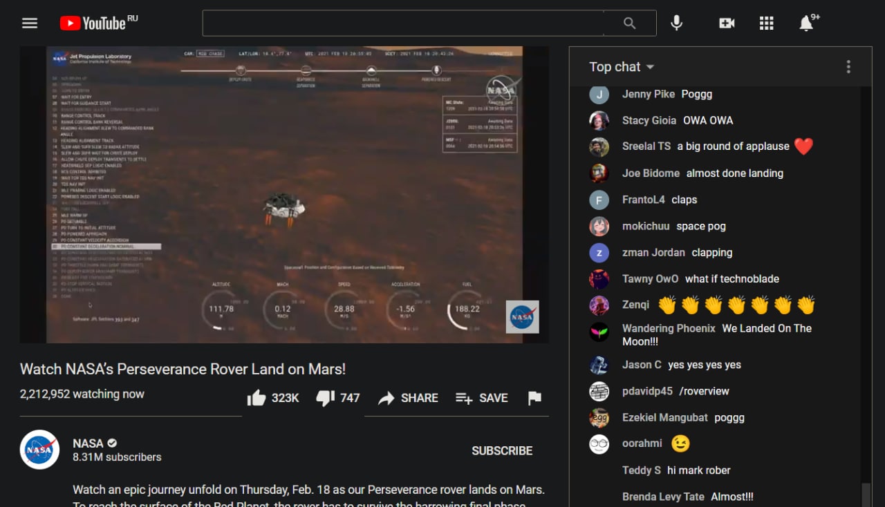885x507 pixels.
Task: Open FrantoL4's chat avatar
Action: pyautogui.click(x=599, y=200)
